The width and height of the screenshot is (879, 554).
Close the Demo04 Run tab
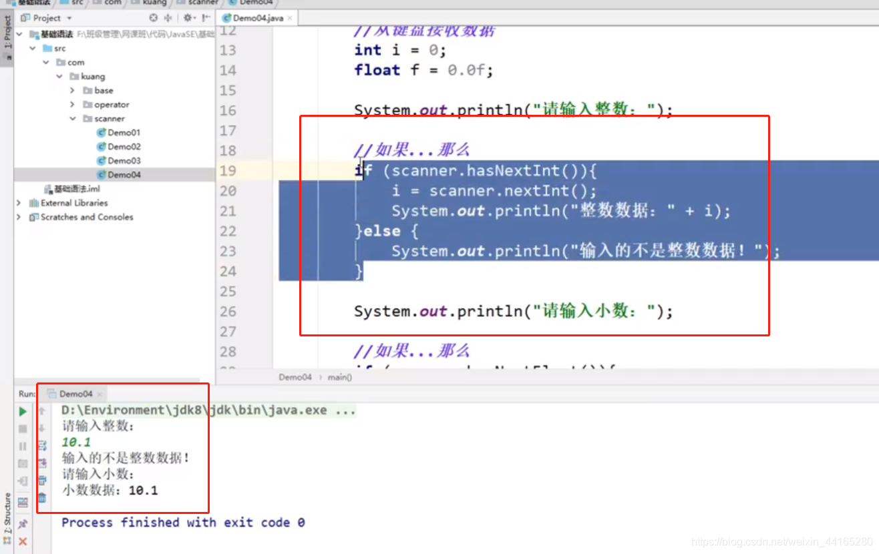pyautogui.click(x=100, y=394)
